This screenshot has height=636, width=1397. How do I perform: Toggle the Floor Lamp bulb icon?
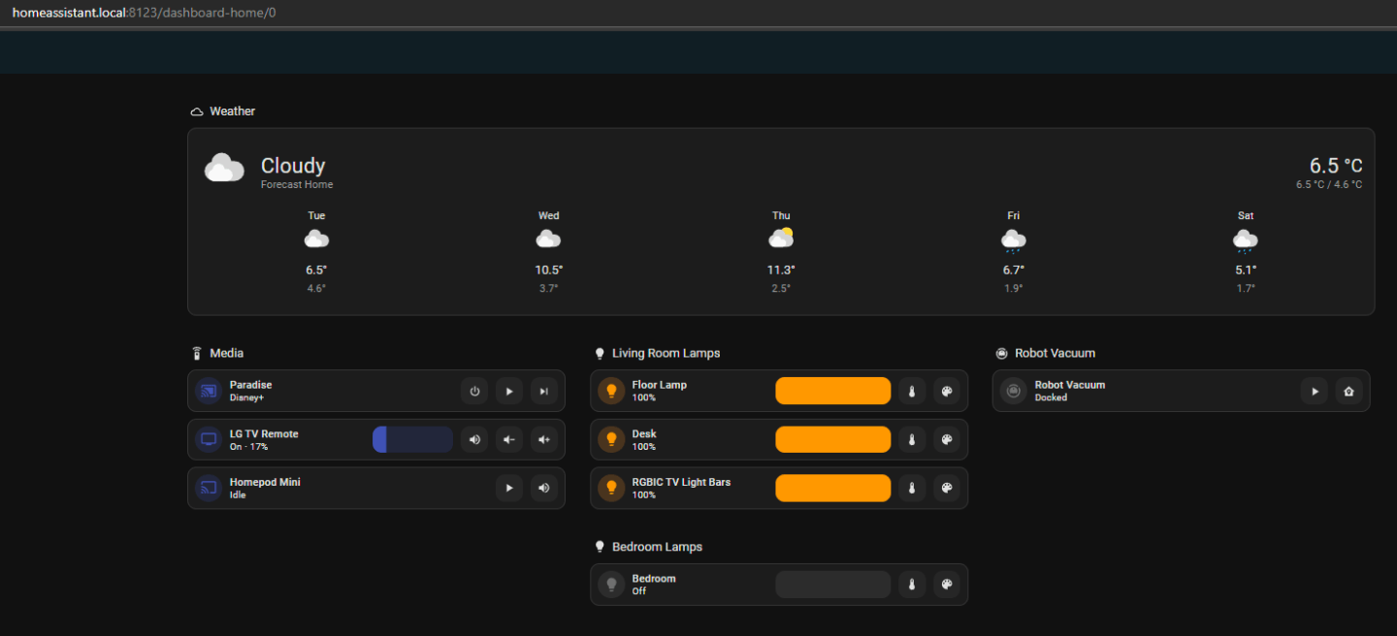[x=611, y=392]
